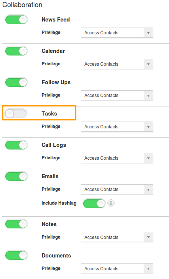Open the Documents privilege dropdown
The width and height of the screenshot is (169, 279).
click(x=117, y=268)
